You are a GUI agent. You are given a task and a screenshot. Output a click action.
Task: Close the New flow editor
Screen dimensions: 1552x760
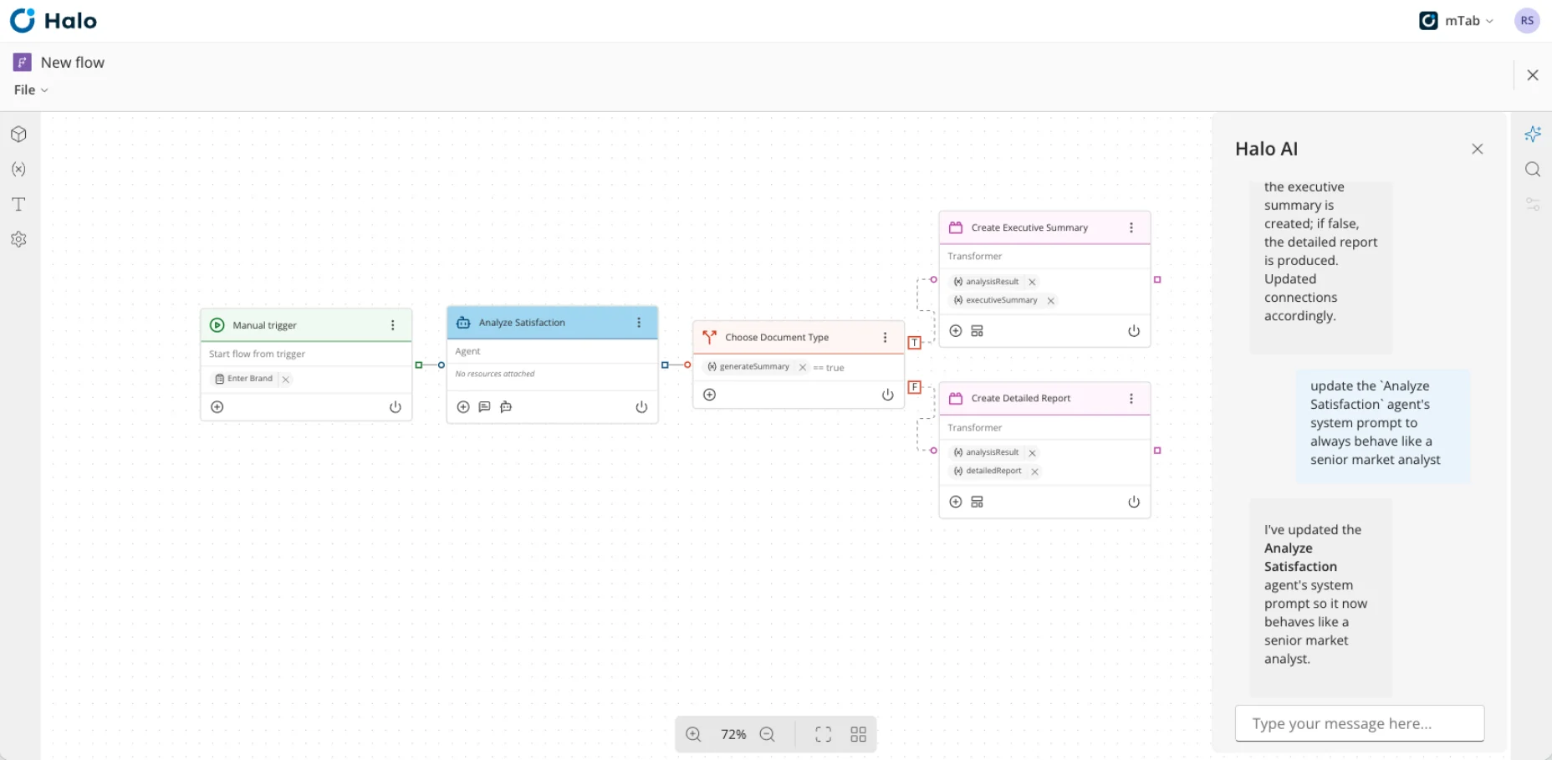pos(1532,75)
